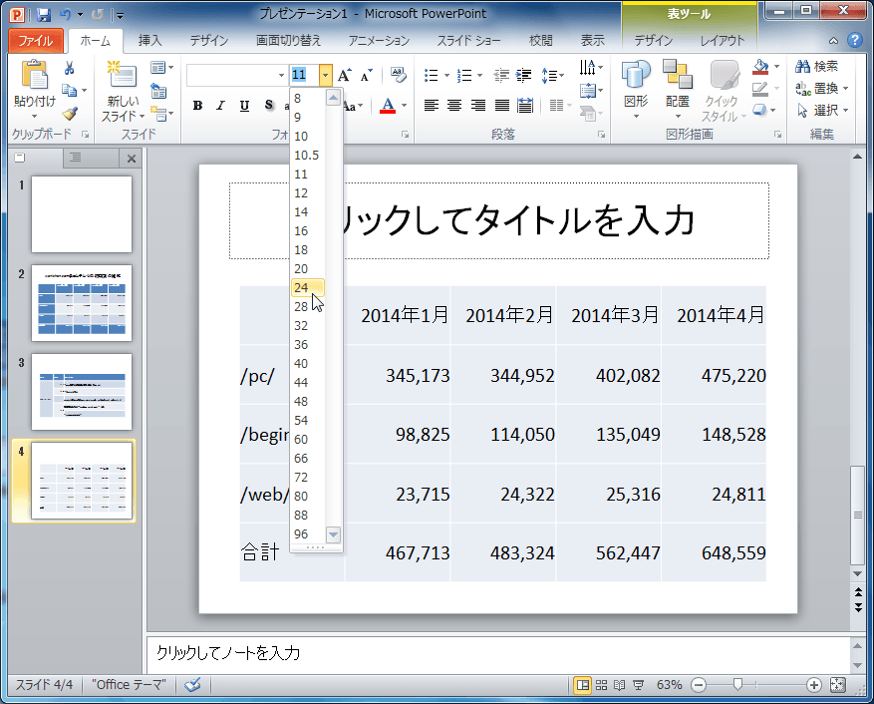Click the Save icon in quick access toolbar
Image resolution: width=874 pixels, height=704 pixels.
click(44, 15)
